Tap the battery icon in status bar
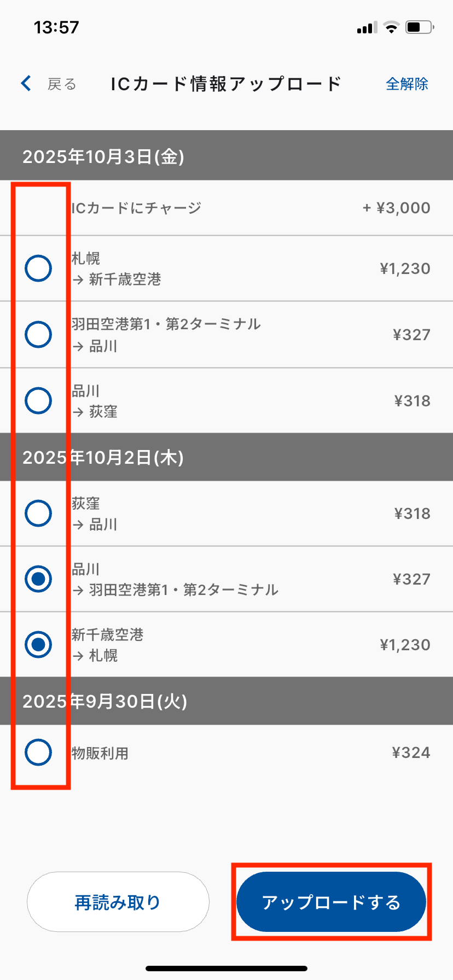The width and height of the screenshot is (453, 980). (x=419, y=27)
